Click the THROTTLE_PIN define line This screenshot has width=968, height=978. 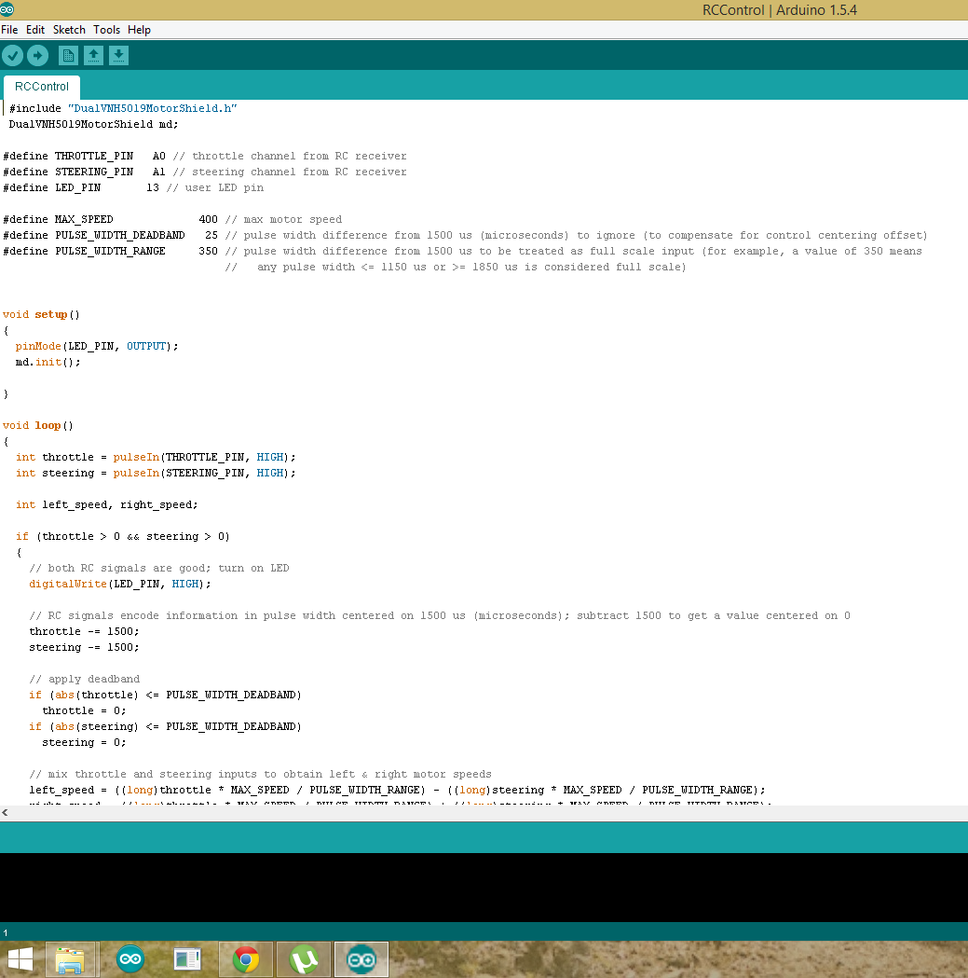(205, 156)
